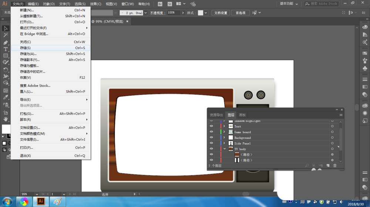Collapse the TV body layer
Viewport: 370px width, 207px height.
tap(224, 149)
